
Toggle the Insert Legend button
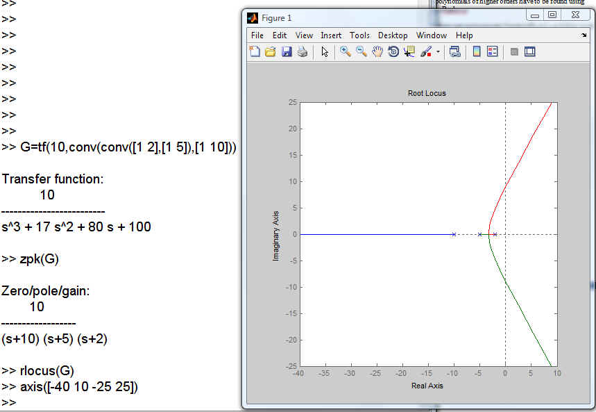492,51
